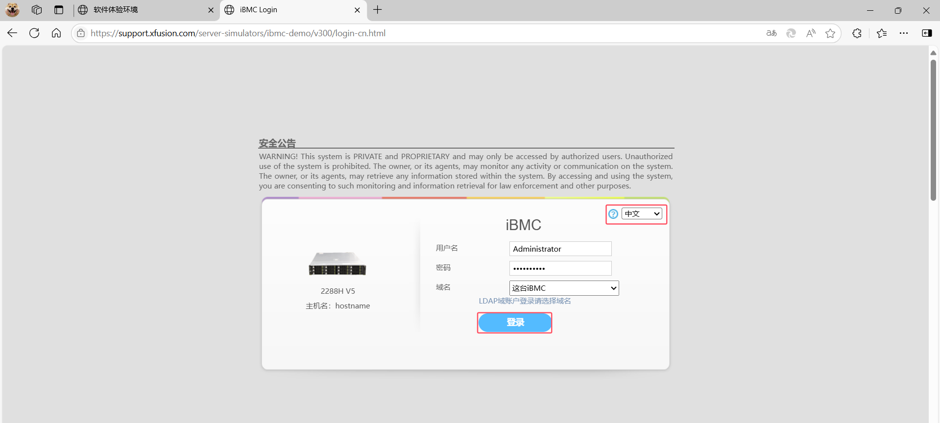Open the browser extensions menu

(x=857, y=33)
